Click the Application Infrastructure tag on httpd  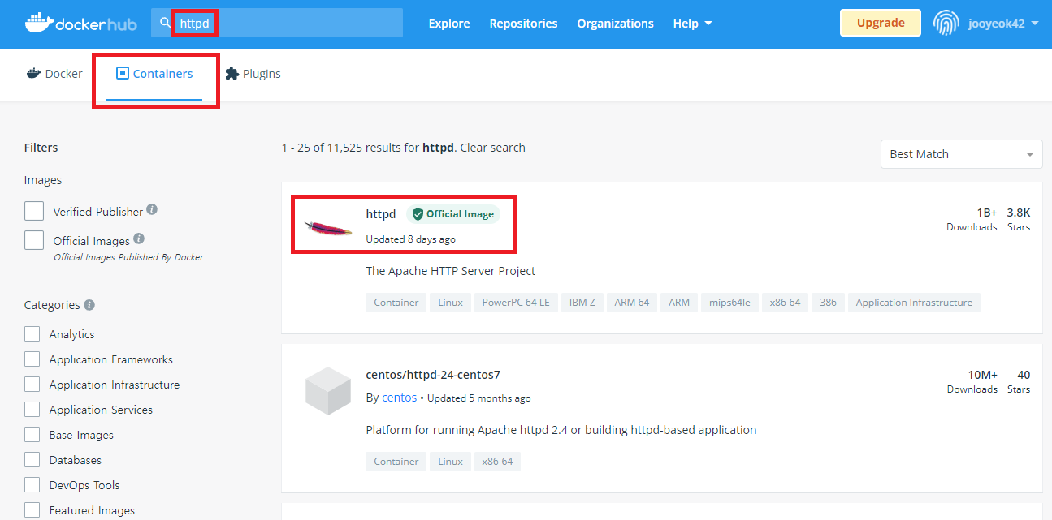tap(914, 303)
